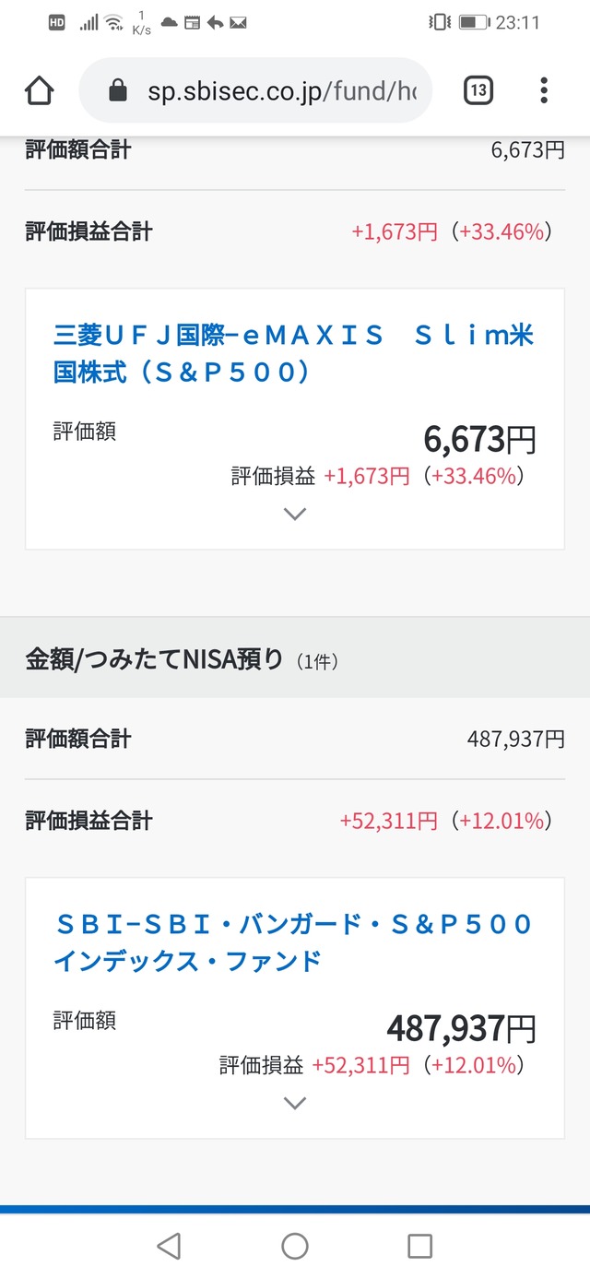
Task: Open the tab switcher showing 13 tabs
Action: pyautogui.click(x=478, y=90)
